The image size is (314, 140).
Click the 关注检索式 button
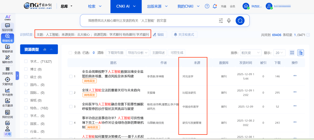(x=185, y=34)
